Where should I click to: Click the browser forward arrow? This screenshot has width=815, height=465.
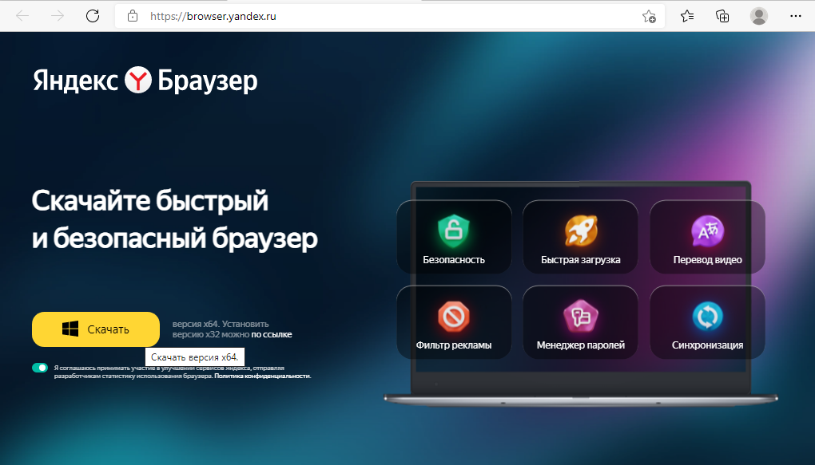(58, 16)
